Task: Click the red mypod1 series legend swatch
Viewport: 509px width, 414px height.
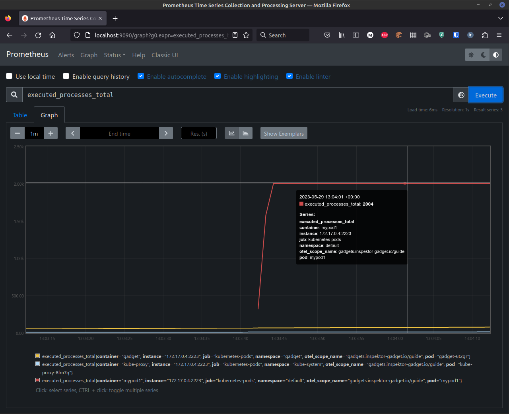Action: coord(38,380)
